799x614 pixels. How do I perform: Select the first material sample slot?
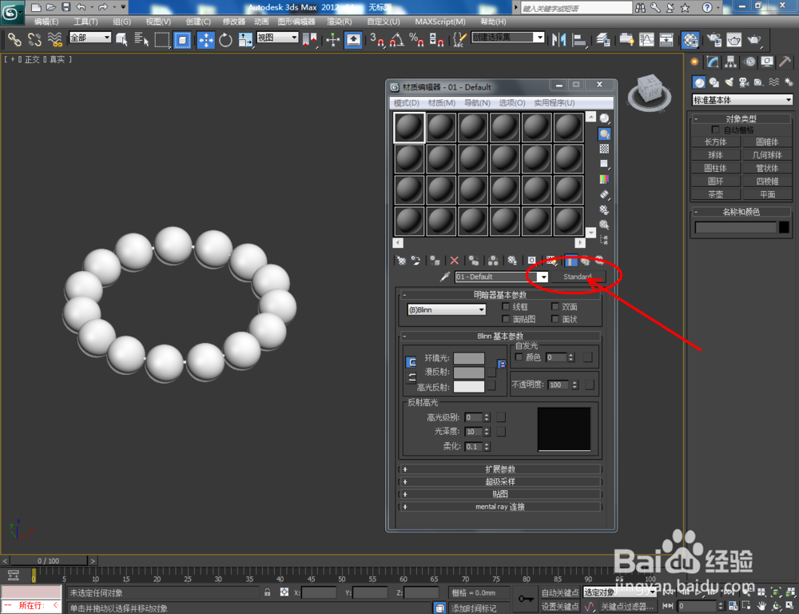[x=408, y=126]
